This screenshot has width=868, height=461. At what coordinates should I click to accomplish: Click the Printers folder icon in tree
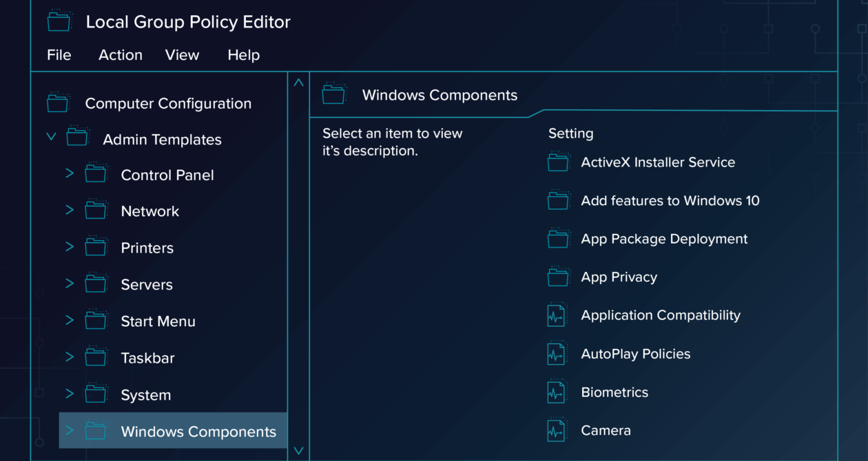point(96,248)
